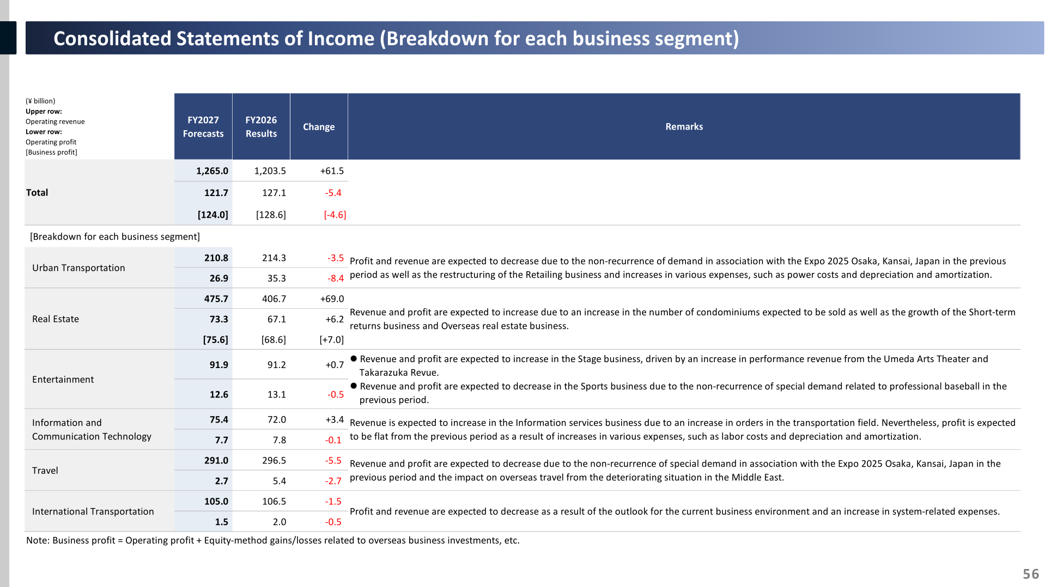The width and height of the screenshot is (1045, 587).
Task: Click Total business profit '[124.0]'
Action: [213, 215]
